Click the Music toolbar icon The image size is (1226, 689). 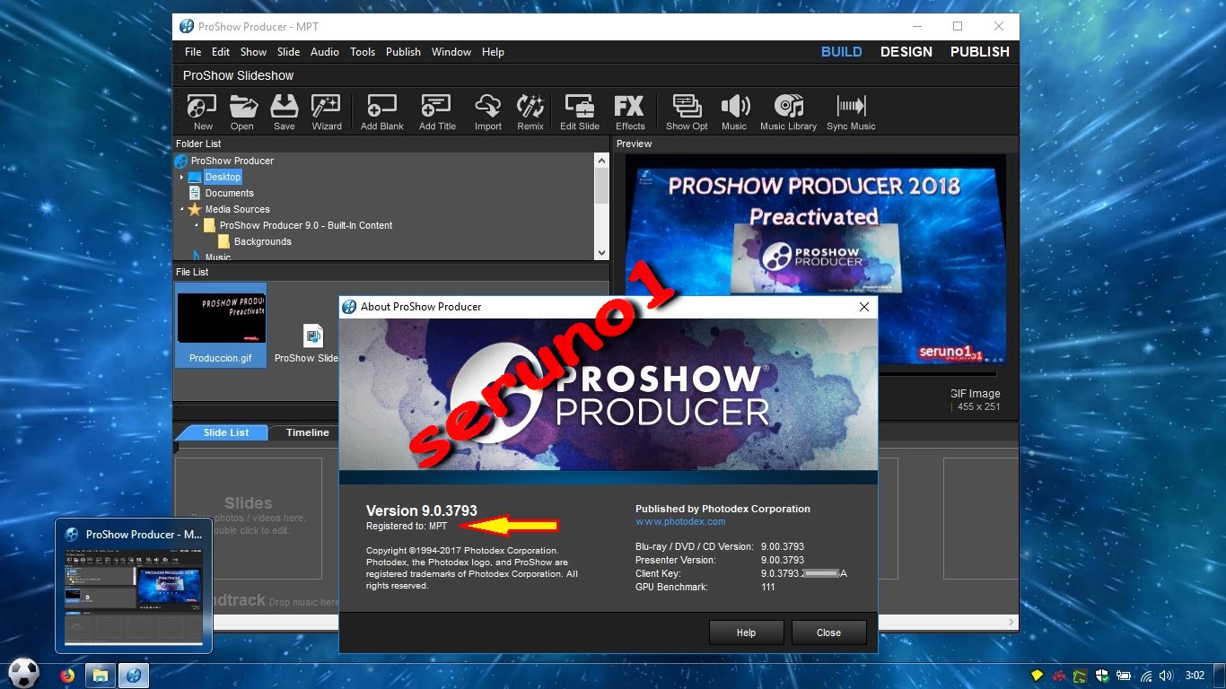(734, 113)
